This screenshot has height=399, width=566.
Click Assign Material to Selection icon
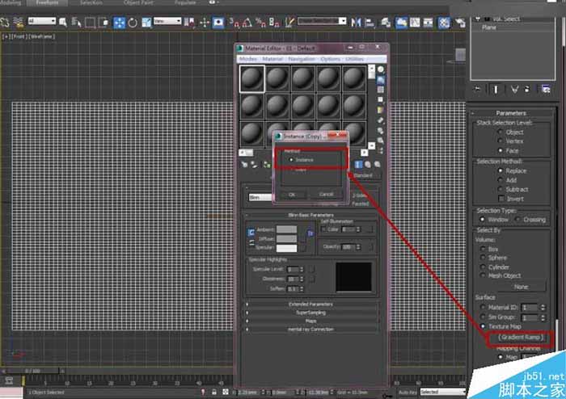(267, 165)
